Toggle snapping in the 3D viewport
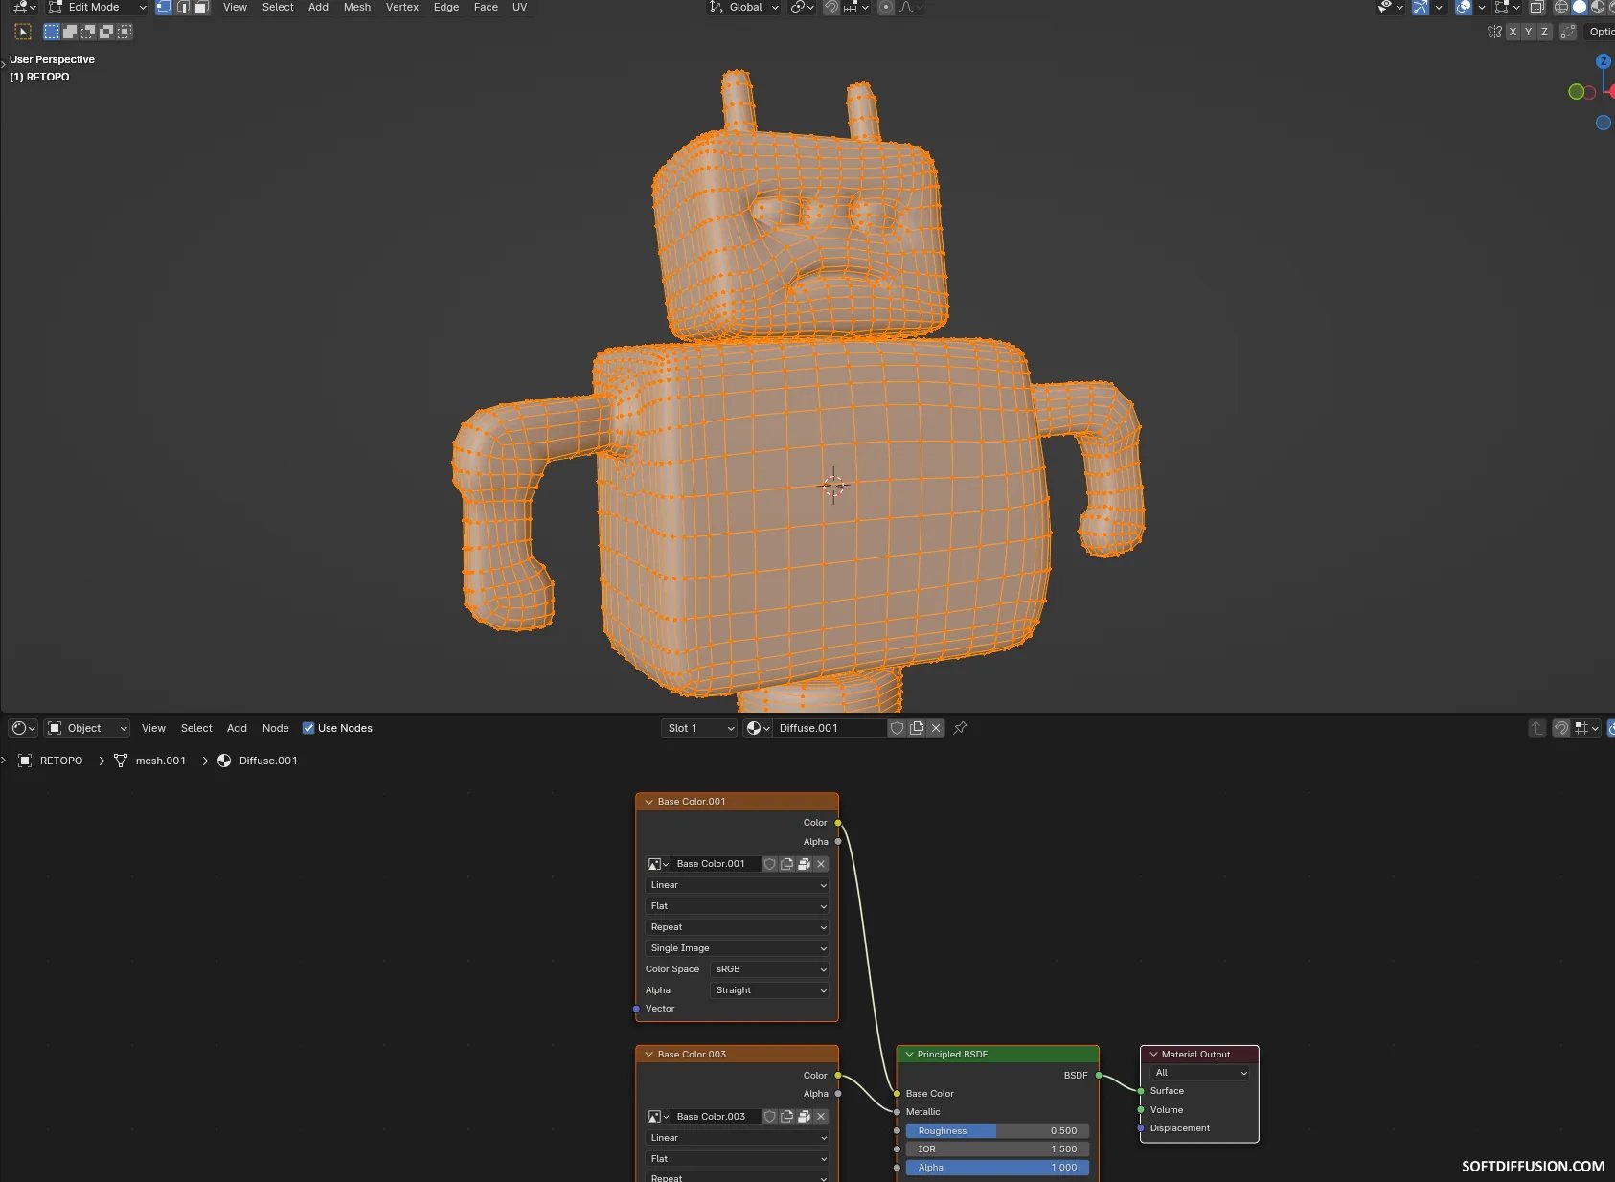This screenshot has width=1615, height=1182. [830, 7]
